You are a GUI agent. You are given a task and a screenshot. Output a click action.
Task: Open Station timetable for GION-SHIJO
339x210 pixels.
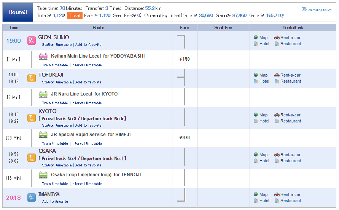pyautogui.click(x=57, y=45)
